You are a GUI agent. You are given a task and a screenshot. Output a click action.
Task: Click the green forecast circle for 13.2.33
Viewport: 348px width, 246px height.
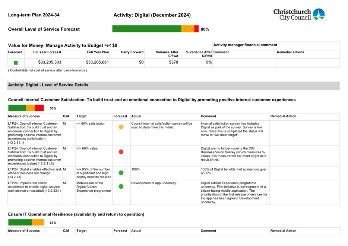121,173
